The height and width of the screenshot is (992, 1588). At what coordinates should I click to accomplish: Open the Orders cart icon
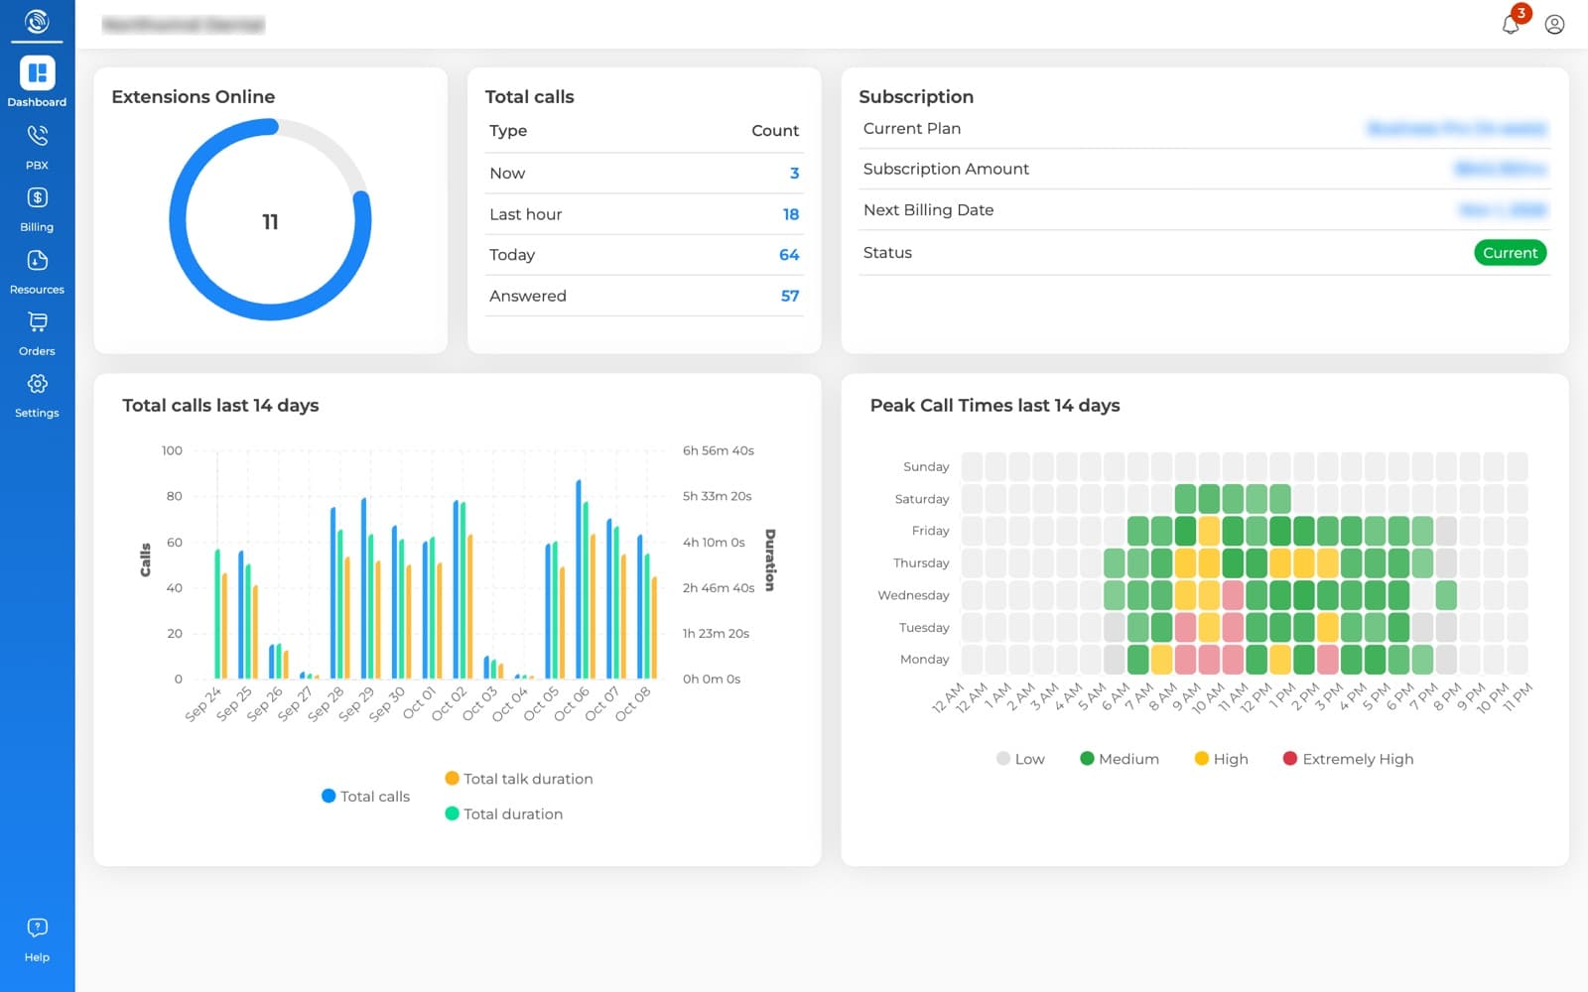pos(37,321)
